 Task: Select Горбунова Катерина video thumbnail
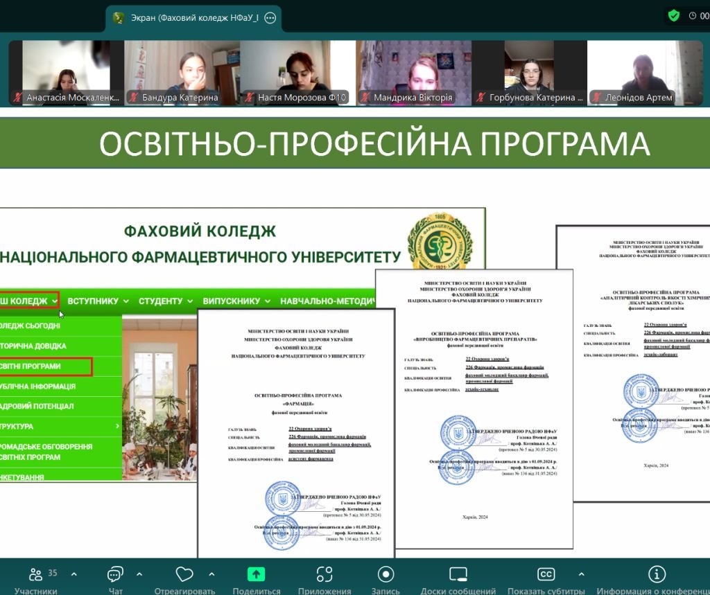[529, 73]
